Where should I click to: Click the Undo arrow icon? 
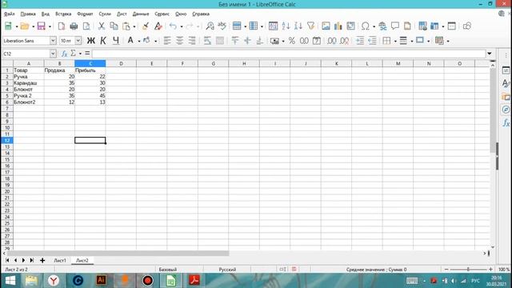[173, 26]
